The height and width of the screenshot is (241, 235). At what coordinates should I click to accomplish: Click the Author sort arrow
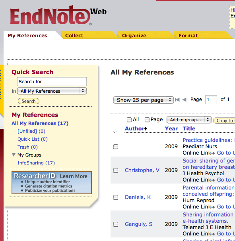pos(146,128)
